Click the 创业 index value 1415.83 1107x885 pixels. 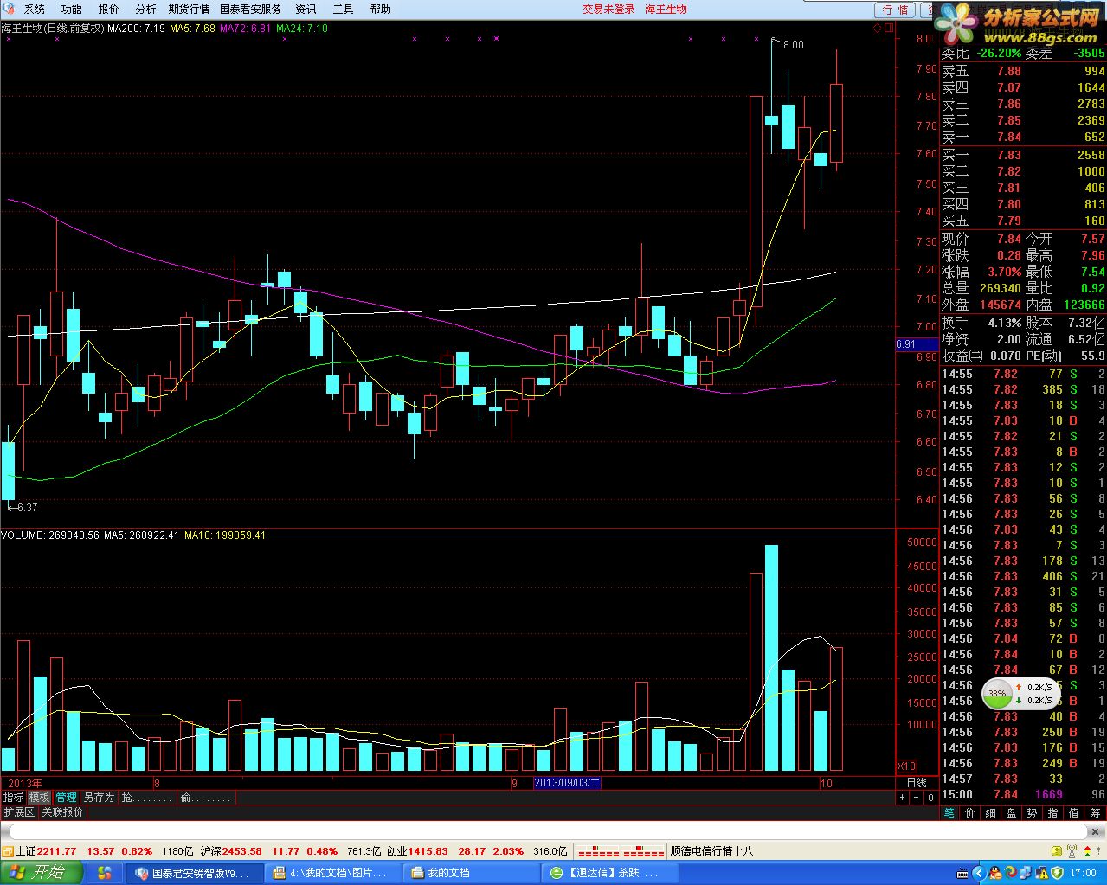(428, 851)
